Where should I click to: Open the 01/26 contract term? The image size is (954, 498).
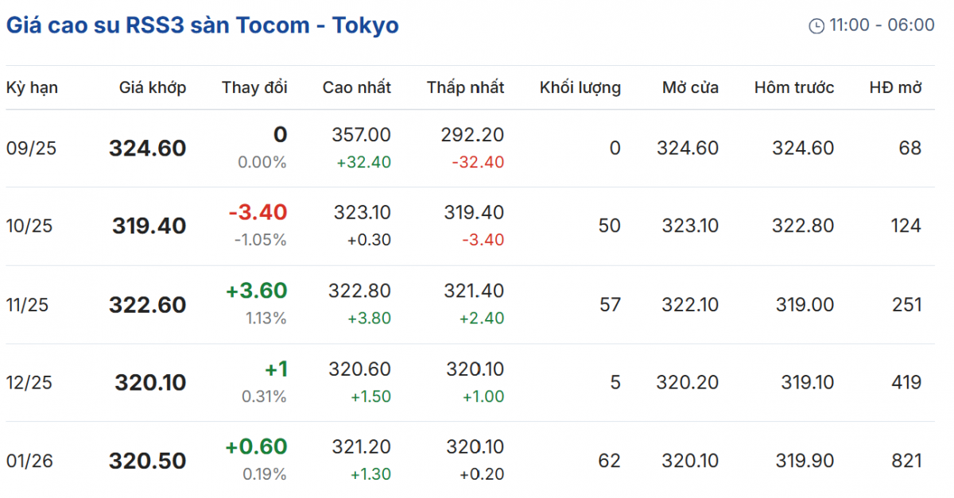29,461
